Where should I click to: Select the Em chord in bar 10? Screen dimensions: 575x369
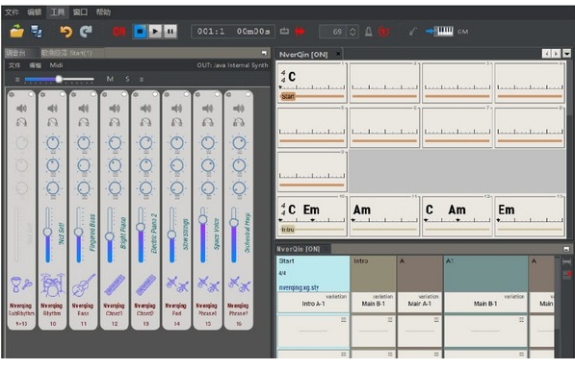point(311,209)
